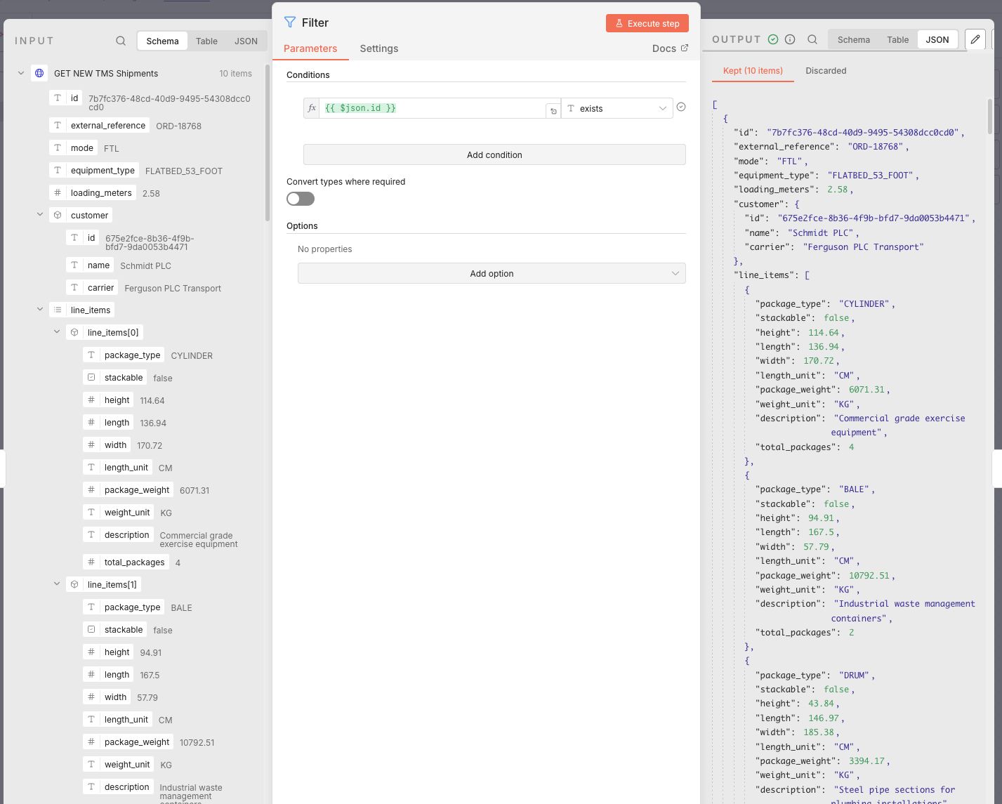
Task: Open the Discarded output tab
Action: pyautogui.click(x=826, y=71)
